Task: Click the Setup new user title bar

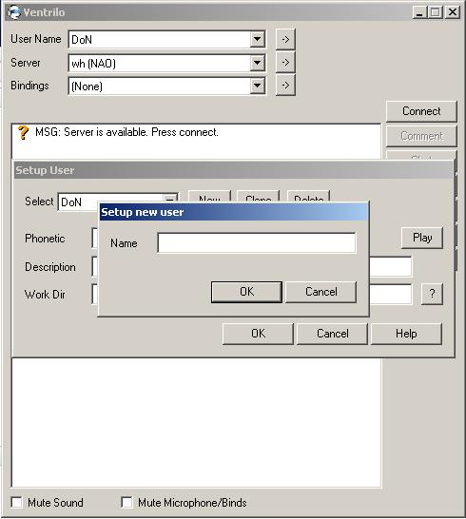Action: point(234,212)
